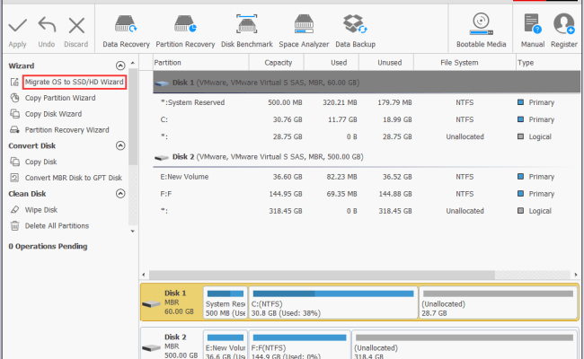This screenshot has height=359, width=584.
Task: Select the F:F partition row
Action: tap(367, 194)
